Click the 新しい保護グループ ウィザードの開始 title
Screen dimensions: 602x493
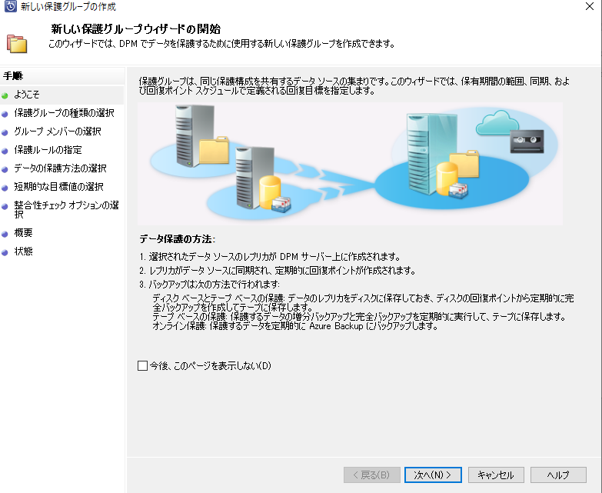click(x=136, y=28)
